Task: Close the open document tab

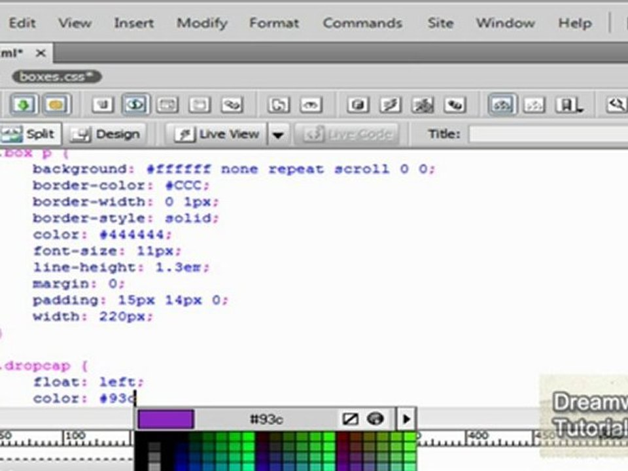Action: pos(41,53)
